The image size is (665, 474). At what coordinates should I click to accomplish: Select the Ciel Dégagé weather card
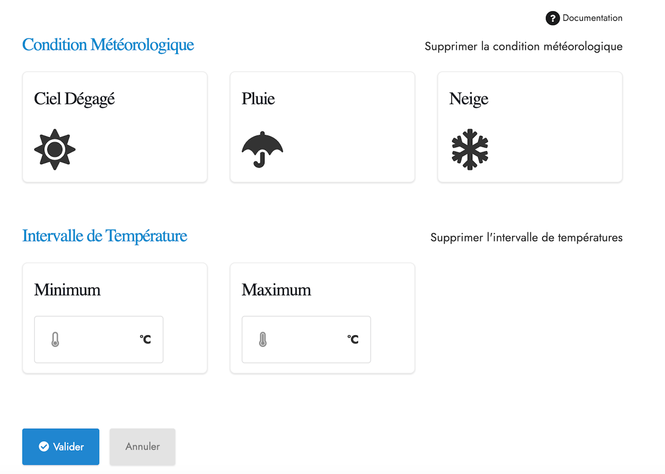115,127
